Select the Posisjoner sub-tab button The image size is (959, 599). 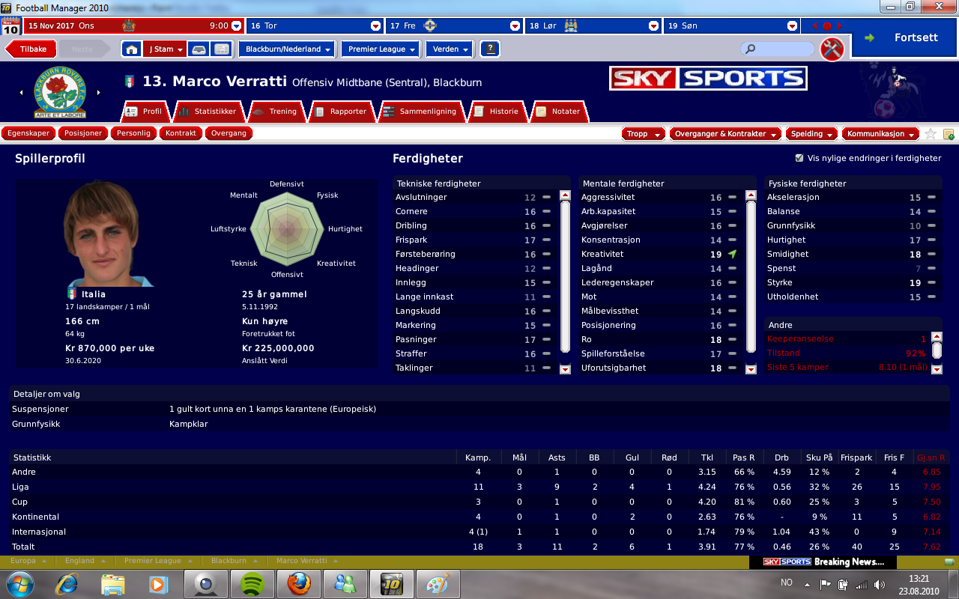[x=82, y=133]
